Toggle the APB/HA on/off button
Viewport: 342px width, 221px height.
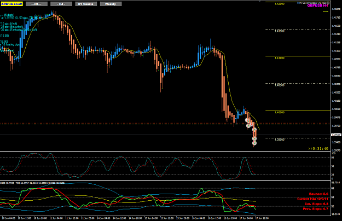click(12, 4)
